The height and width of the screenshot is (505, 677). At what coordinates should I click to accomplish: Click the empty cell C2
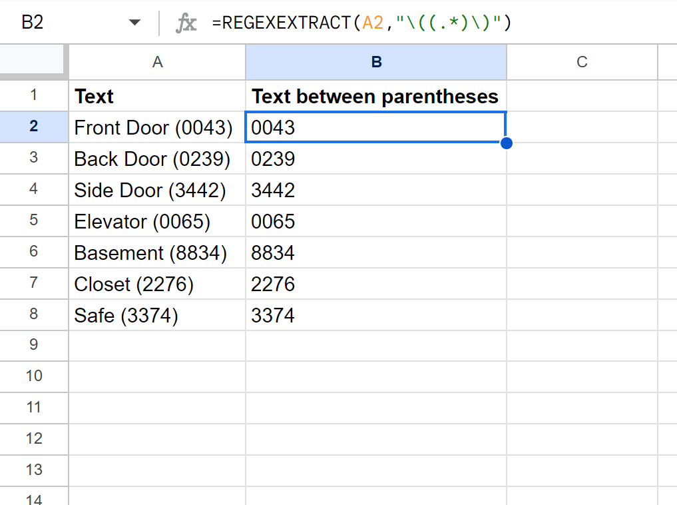coord(582,127)
